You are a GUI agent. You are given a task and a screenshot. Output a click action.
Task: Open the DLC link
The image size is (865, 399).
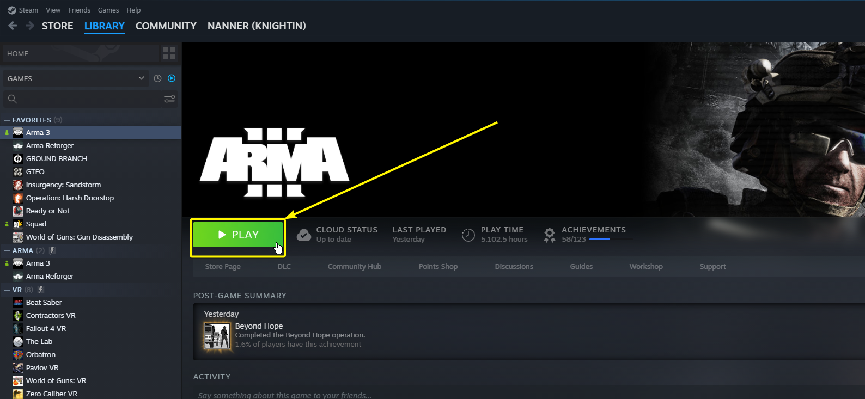pyautogui.click(x=284, y=267)
